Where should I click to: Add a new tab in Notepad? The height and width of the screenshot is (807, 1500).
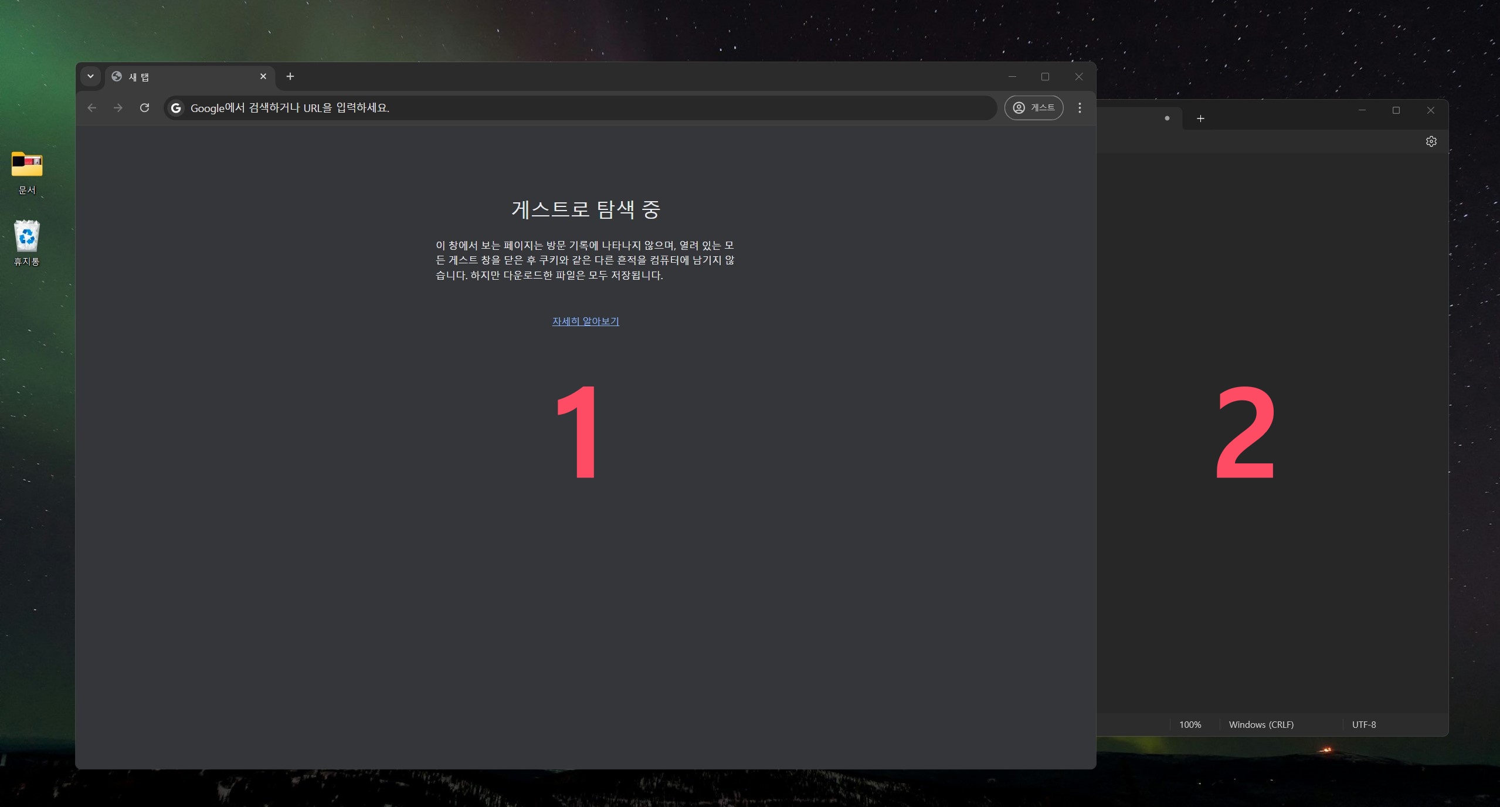[1200, 118]
